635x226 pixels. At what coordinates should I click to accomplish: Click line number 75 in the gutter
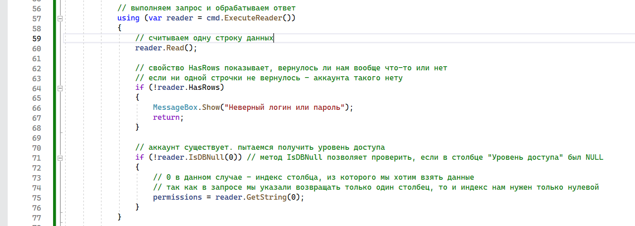point(37,198)
